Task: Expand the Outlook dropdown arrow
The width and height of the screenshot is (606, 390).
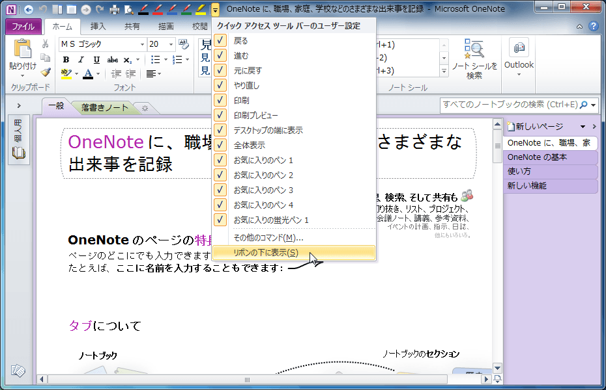Action: (x=519, y=74)
